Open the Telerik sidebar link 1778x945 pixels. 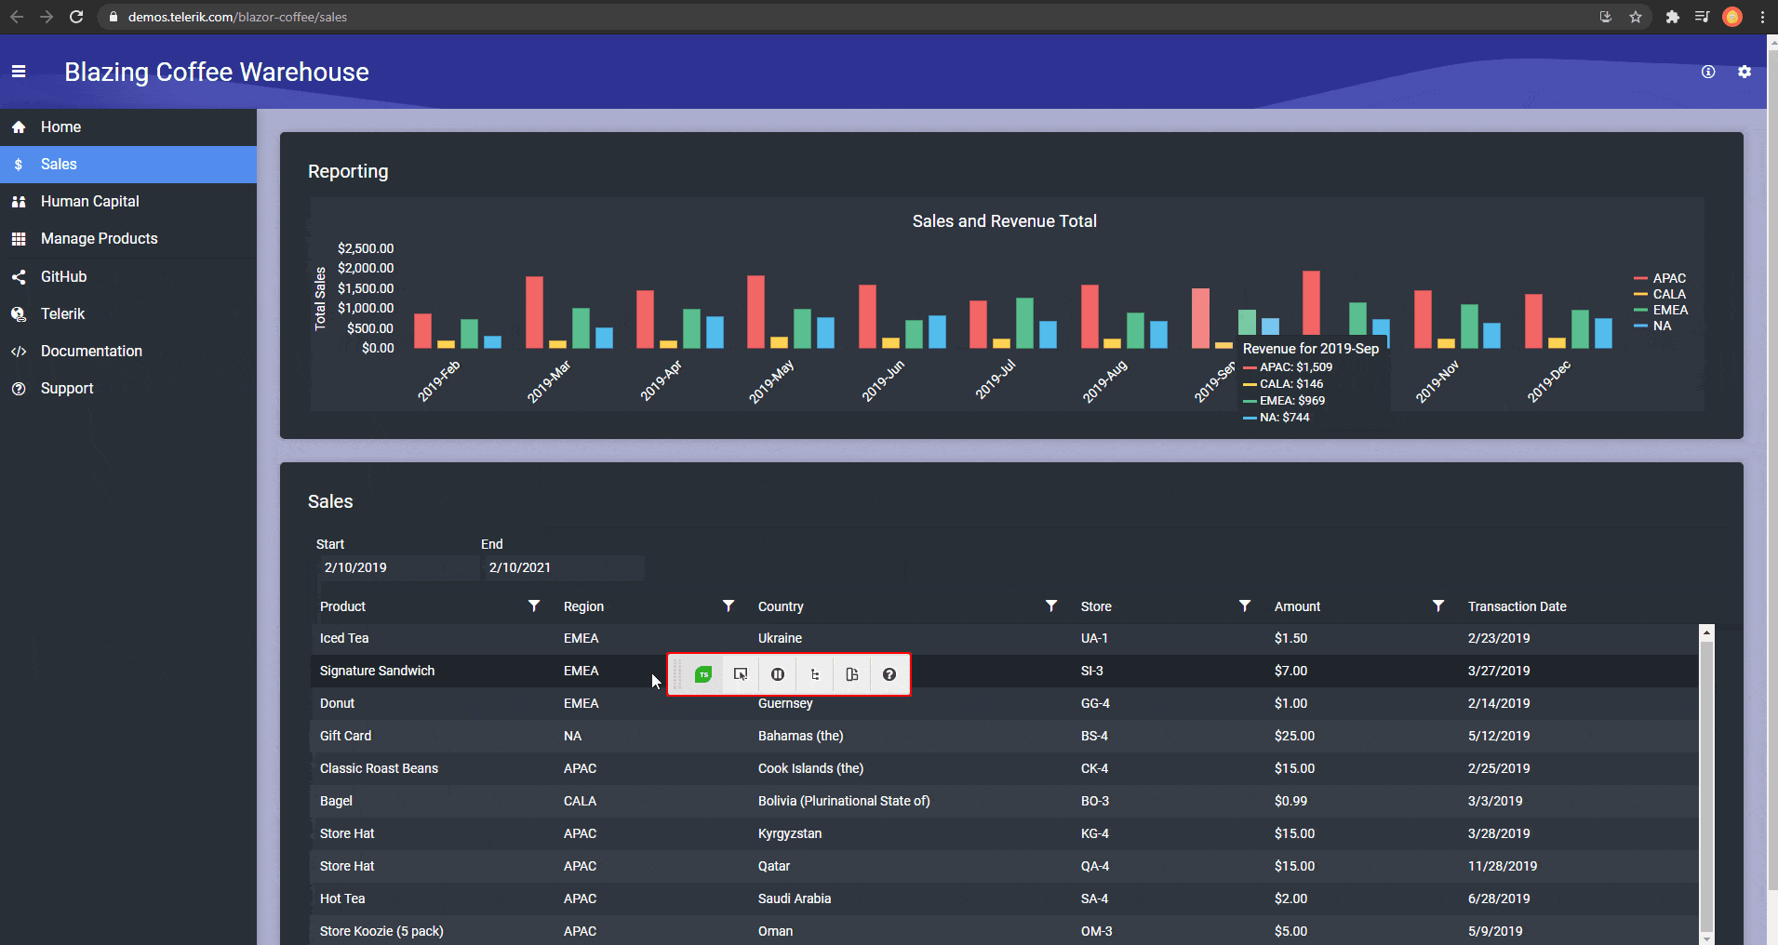click(128, 313)
